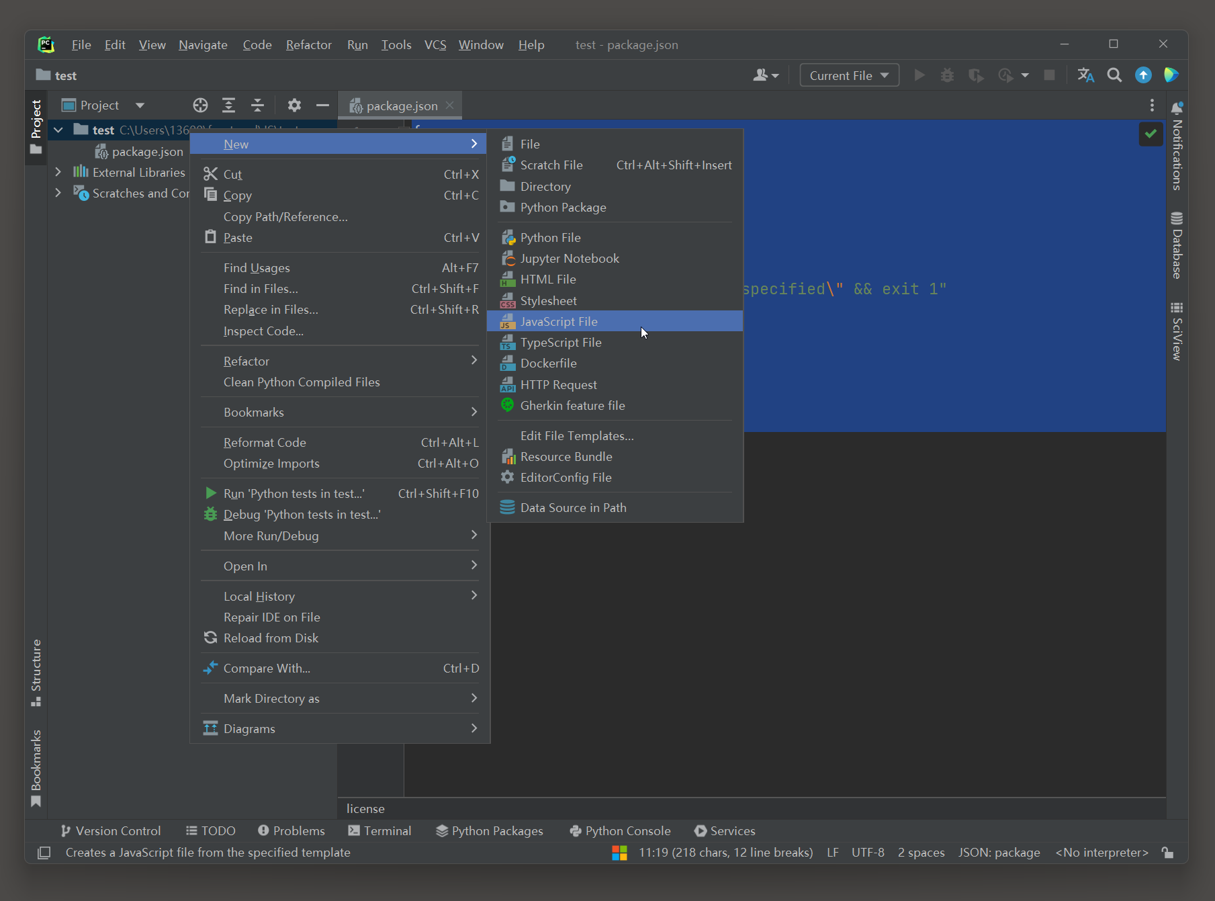
Task: Hide the Project tool window
Action: tap(322, 105)
